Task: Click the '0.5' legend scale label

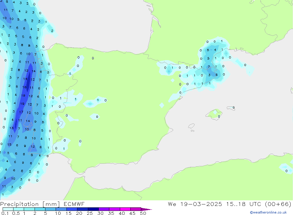Action: [x=16, y=213]
